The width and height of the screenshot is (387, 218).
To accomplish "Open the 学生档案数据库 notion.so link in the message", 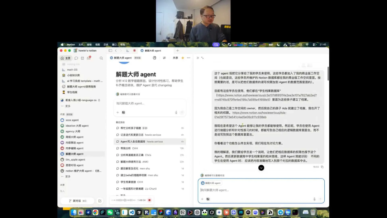I will tap(266, 98).
